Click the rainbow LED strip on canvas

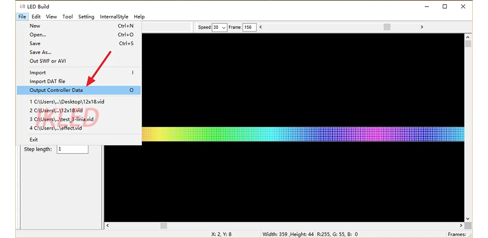[x=303, y=134]
